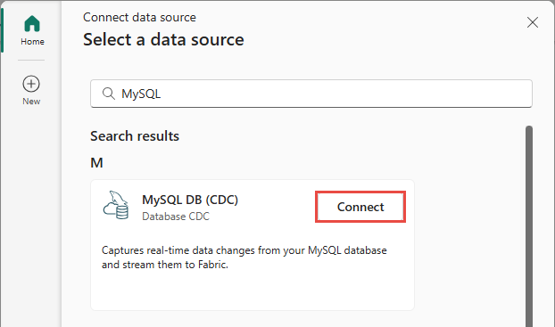
Task: Click the MySQL text in search field
Action: (x=141, y=94)
